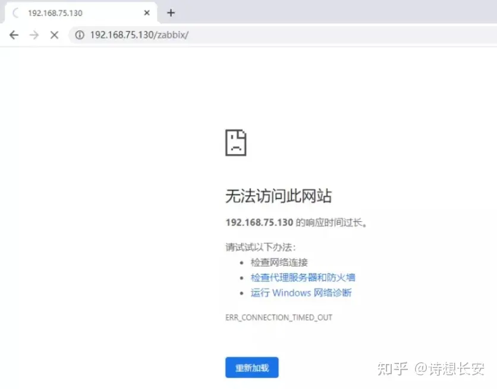View site information icon in address bar
Image resolution: width=497 pixels, height=389 pixels.
point(79,35)
